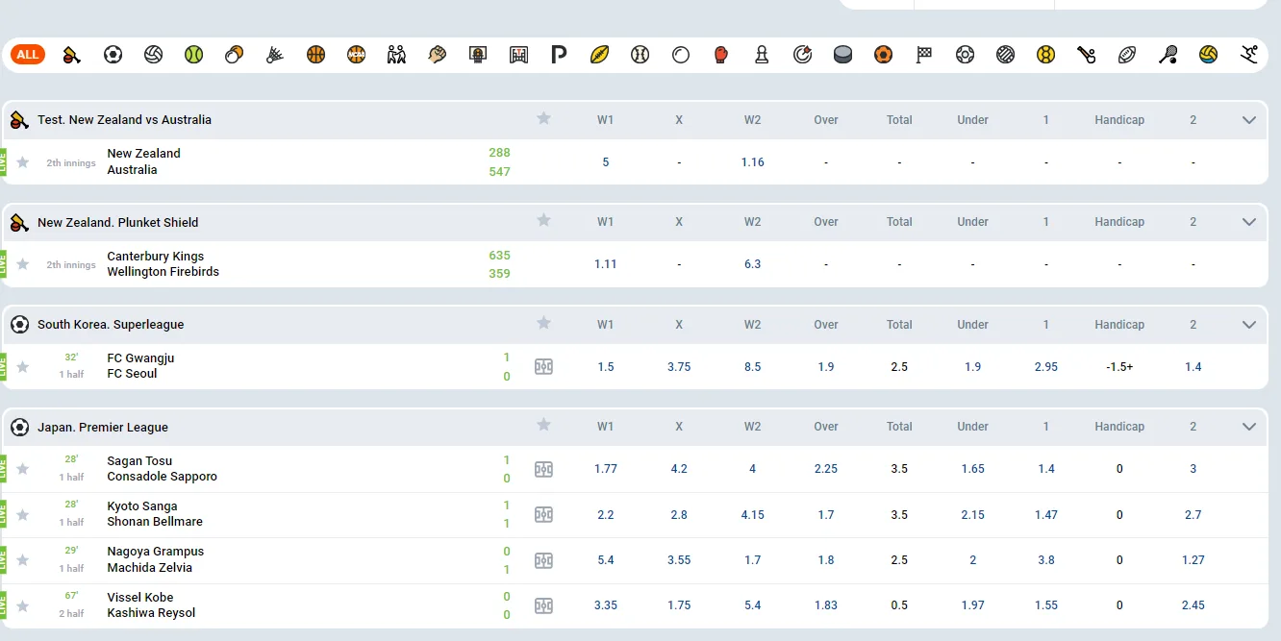Collapse the South Korea Superleague section
The height and width of the screenshot is (641, 1281).
(x=1249, y=325)
